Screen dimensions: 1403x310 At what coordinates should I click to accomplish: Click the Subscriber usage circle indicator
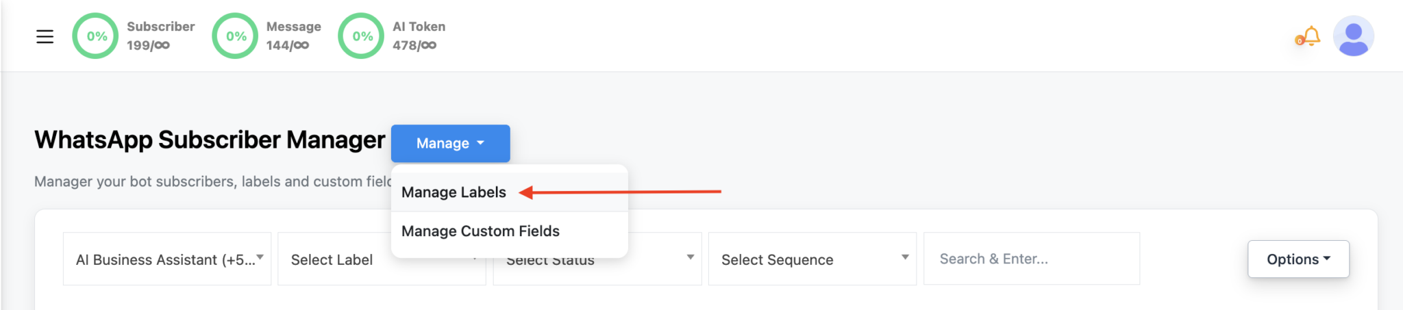click(96, 36)
